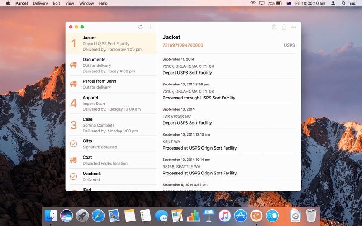Click the tracking number 7316971094700000

pos(183,45)
